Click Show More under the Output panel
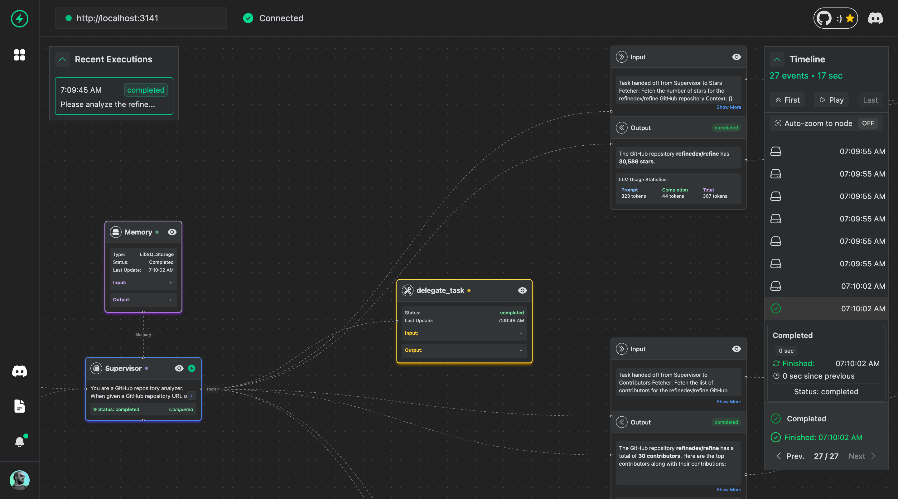The image size is (898, 499). coord(729,489)
